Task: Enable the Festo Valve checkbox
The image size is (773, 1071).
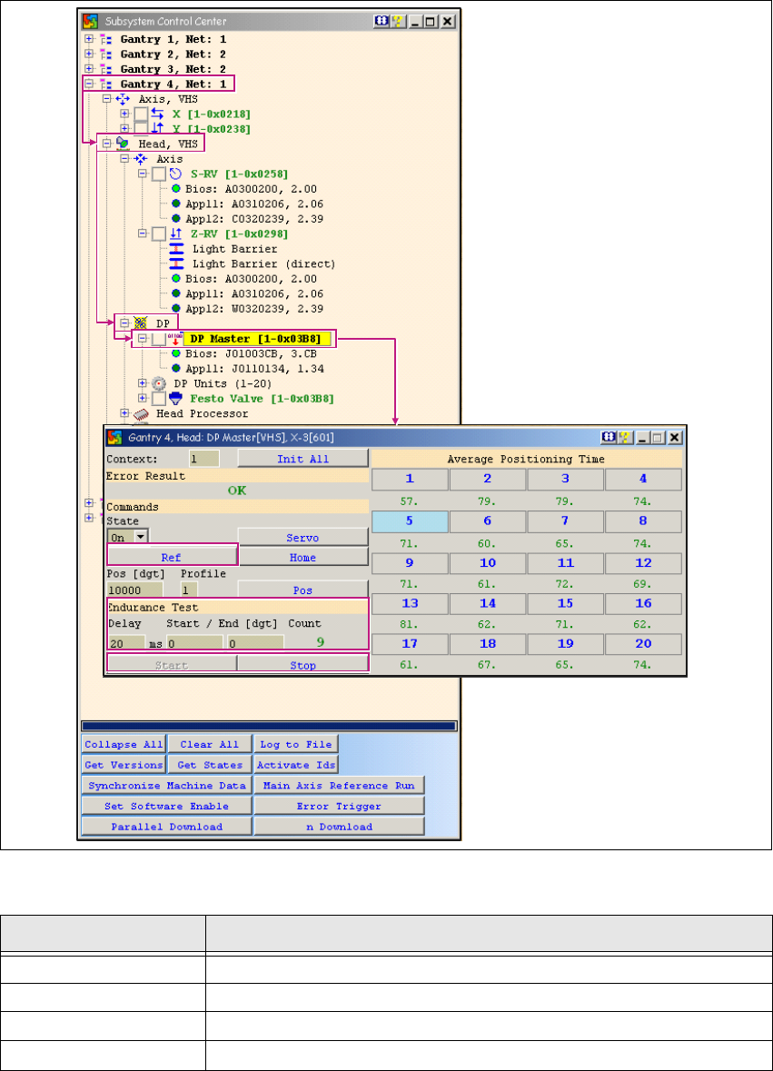Action: tap(158, 398)
